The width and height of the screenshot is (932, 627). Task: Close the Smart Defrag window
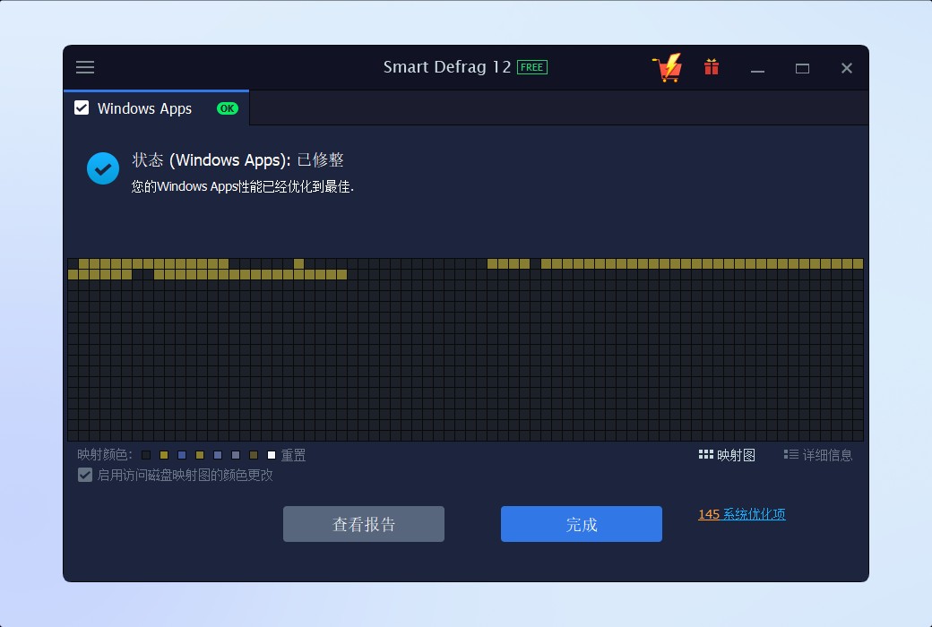point(847,68)
